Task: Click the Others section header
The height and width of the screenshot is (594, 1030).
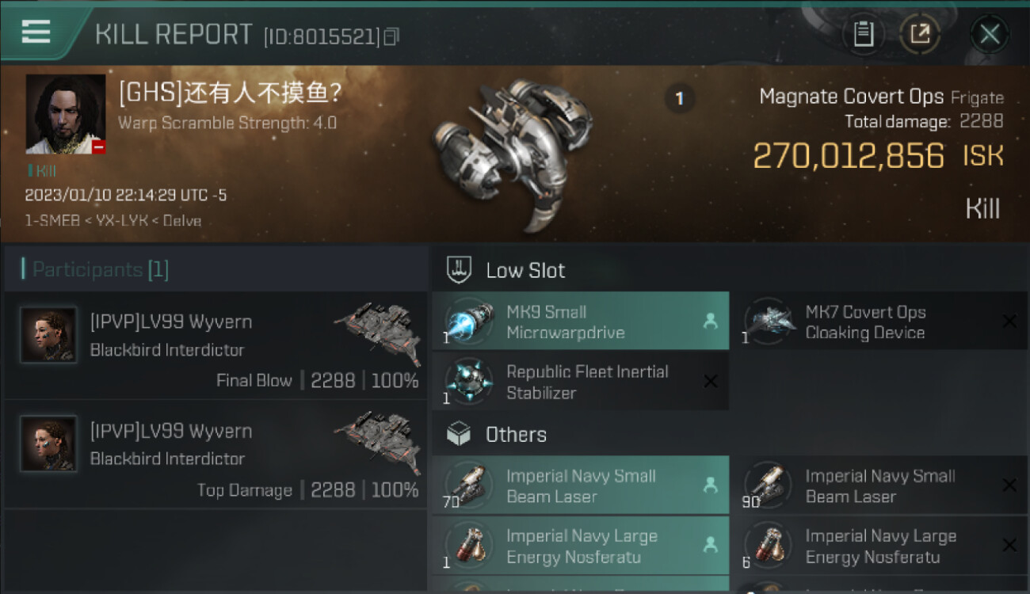Action: coord(515,434)
